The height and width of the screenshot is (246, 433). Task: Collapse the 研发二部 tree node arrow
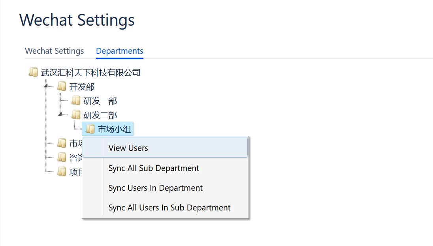click(x=60, y=114)
